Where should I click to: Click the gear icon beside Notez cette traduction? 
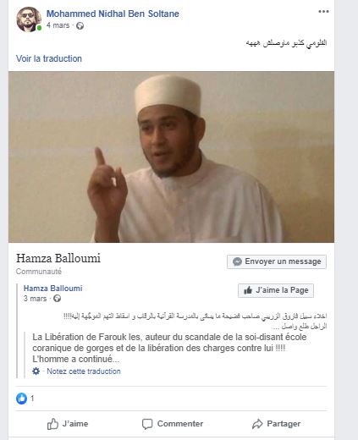click(x=36, y=371)
